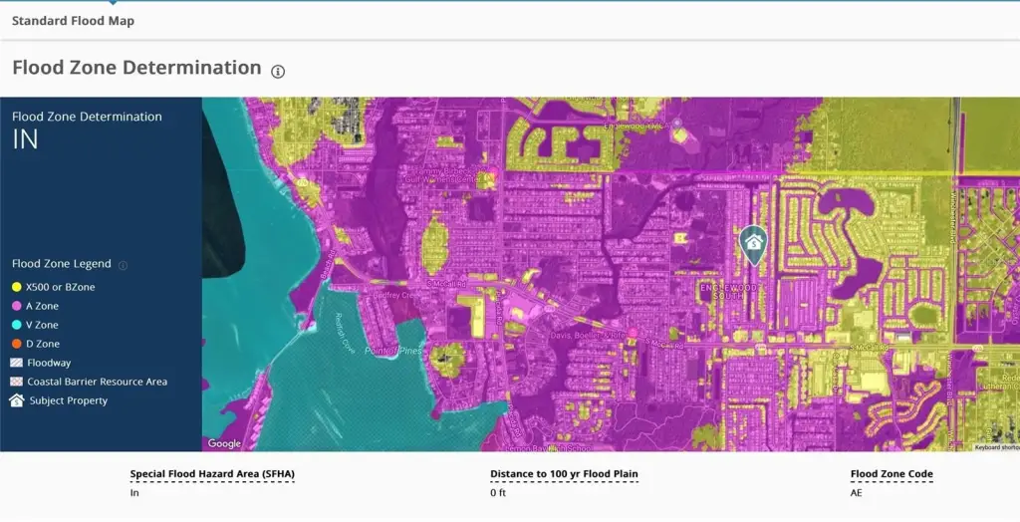Click the Subject Property house icon in legend
The height and width of the screenshot is (522, 1020).
[x=17, y=400]
